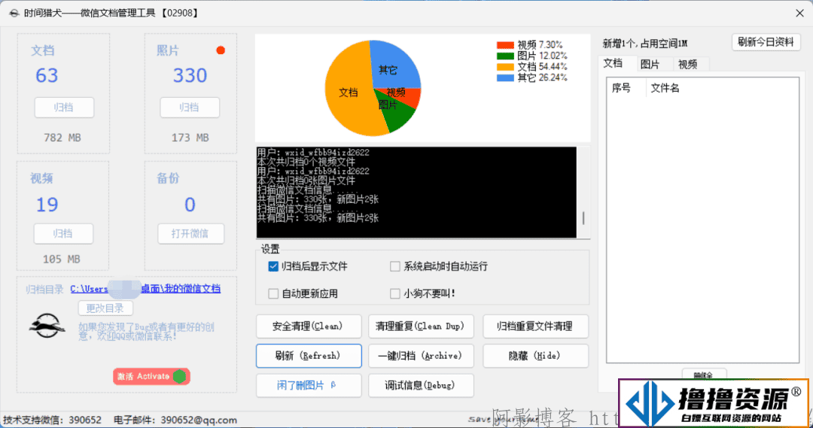Click the 105 MB size text
This screenshot has width=813, height=428.
click(62, 259)
